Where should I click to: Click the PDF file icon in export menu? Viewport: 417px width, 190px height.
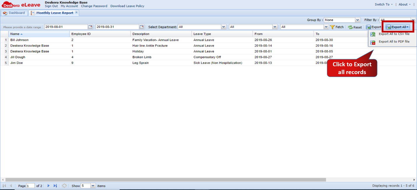coord(373,42)
